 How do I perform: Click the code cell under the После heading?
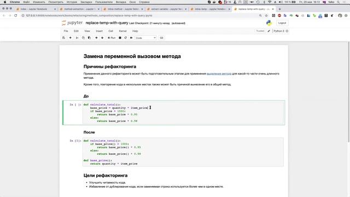[x=183, y=152]
